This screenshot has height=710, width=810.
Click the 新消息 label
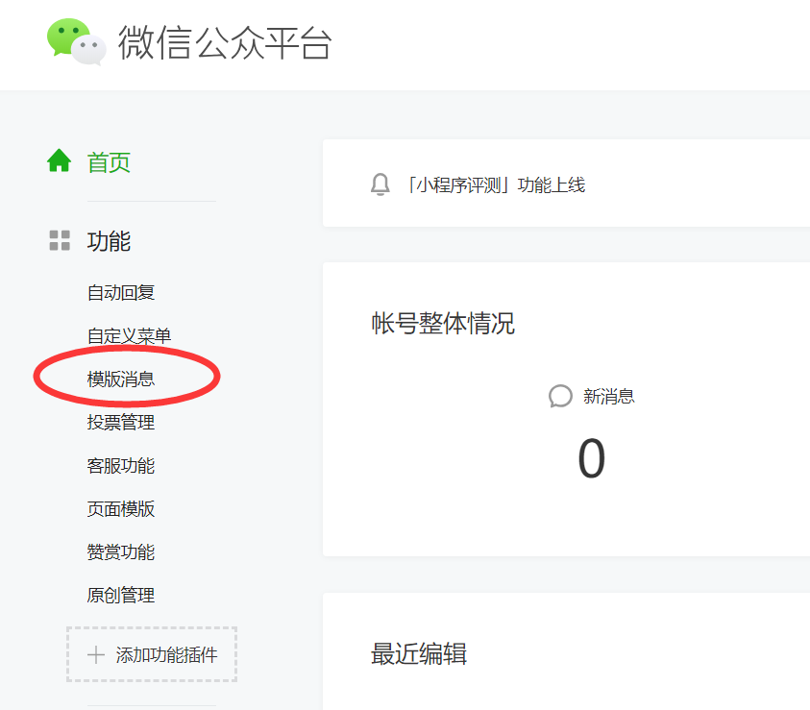(608, 397)
